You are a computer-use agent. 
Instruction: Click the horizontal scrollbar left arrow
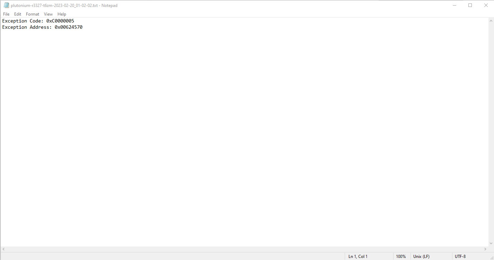coord(3,249)
